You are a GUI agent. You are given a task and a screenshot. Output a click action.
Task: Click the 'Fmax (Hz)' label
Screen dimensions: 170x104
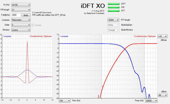coord(139,101)
